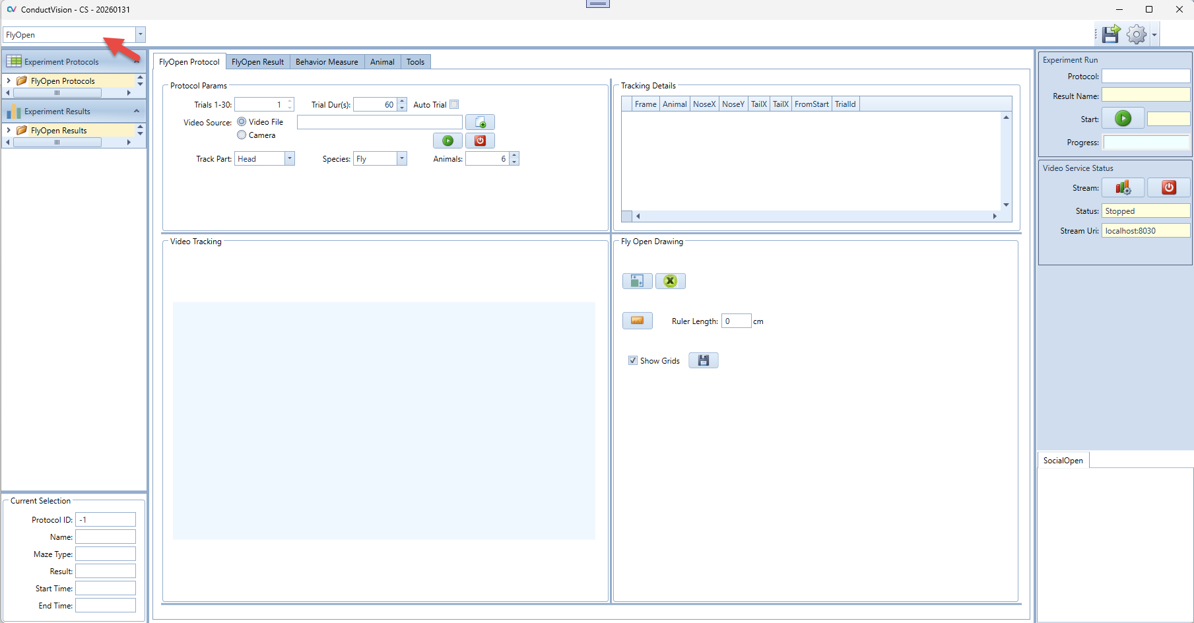1194x623 pixels.
Task: Click the browse video file icon
Action: pos(480,123)
